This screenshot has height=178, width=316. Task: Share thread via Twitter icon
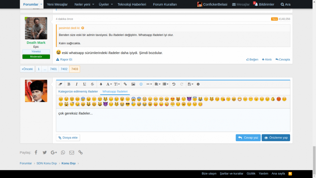pos(45,152)
